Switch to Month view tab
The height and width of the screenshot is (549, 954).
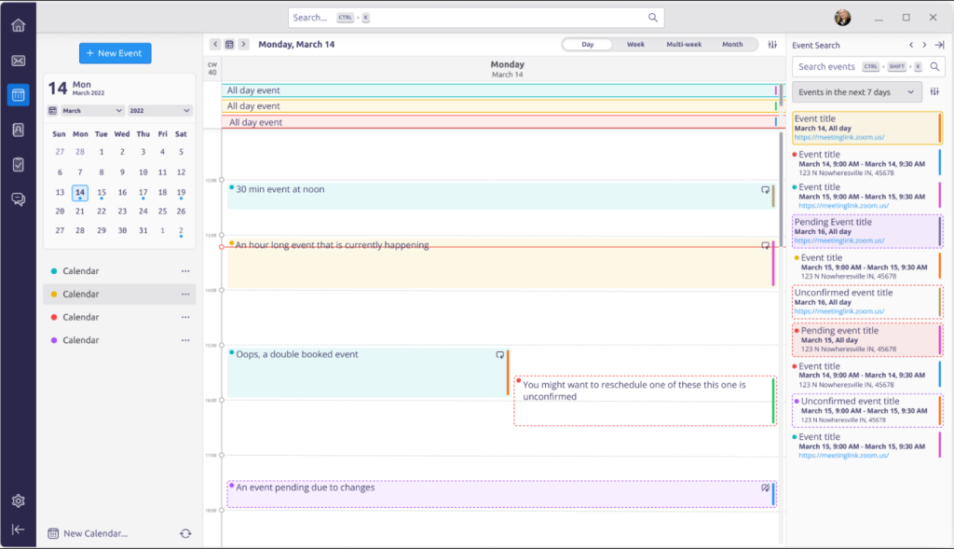732,45
